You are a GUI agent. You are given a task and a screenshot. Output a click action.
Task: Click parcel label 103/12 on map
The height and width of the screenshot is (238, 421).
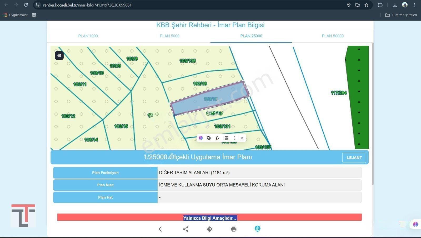pos(68,116)
